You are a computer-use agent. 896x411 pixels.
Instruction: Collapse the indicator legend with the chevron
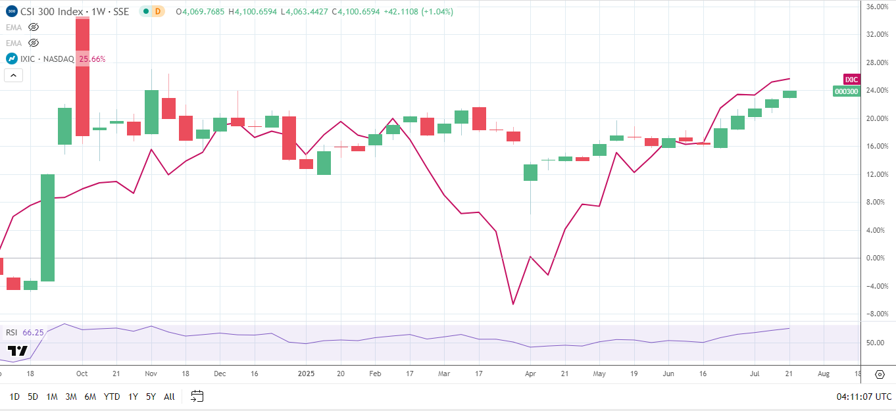(13, 75)
